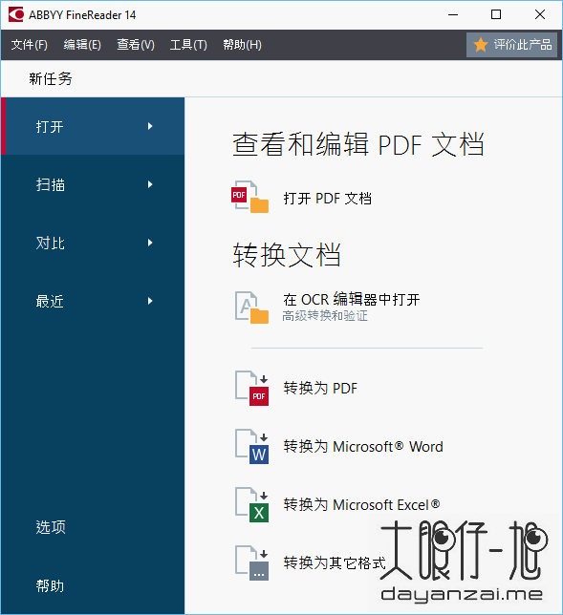Click the Open PDF document icon
This screenshot has width=563, height=615.
pyautogui.click(x=250, y=197)
